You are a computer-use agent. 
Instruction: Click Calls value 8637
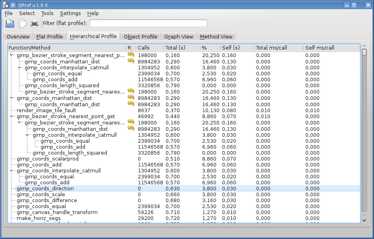click(x=144, y=111)
